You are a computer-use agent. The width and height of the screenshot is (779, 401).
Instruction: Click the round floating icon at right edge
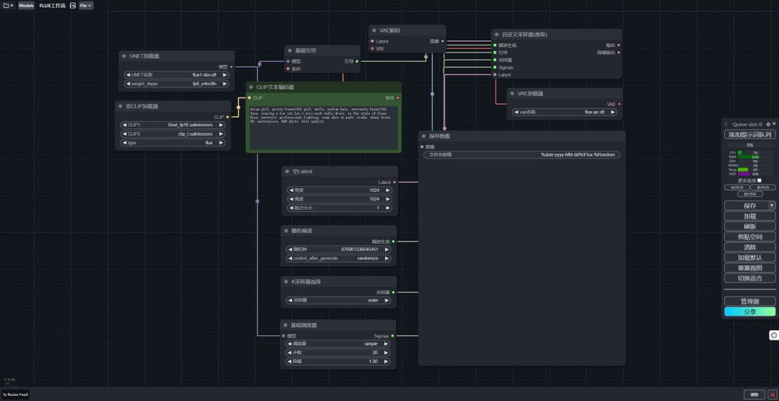[x=774, y=335]
